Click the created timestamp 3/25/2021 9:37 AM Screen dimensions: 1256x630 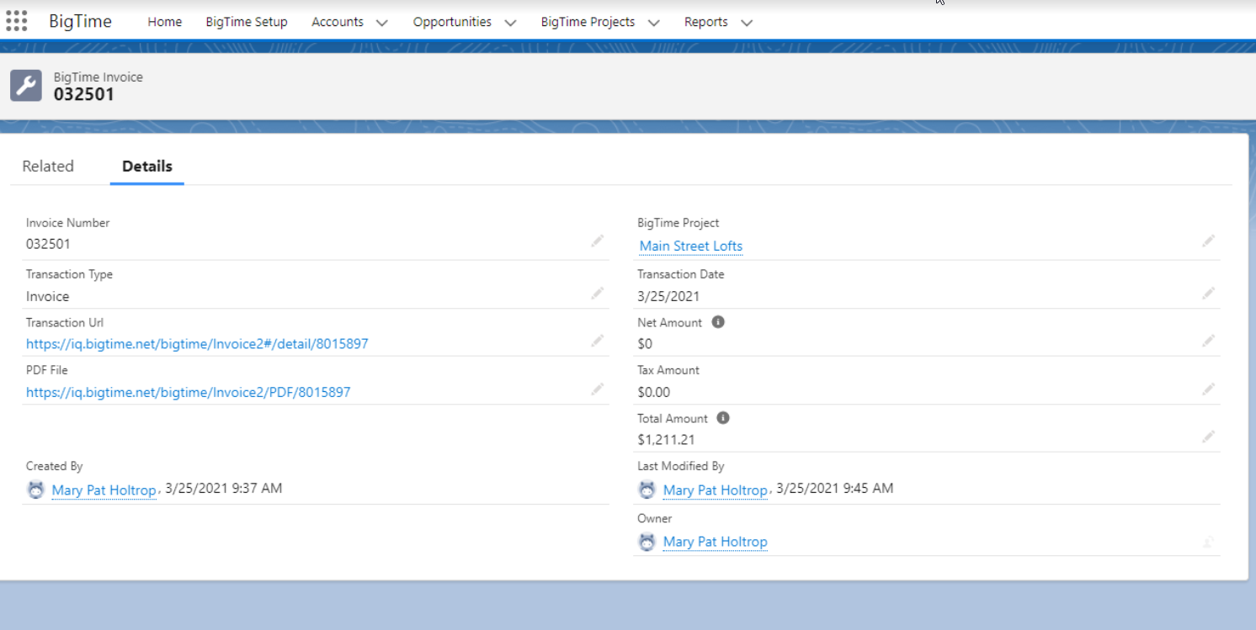coord(224,488)
